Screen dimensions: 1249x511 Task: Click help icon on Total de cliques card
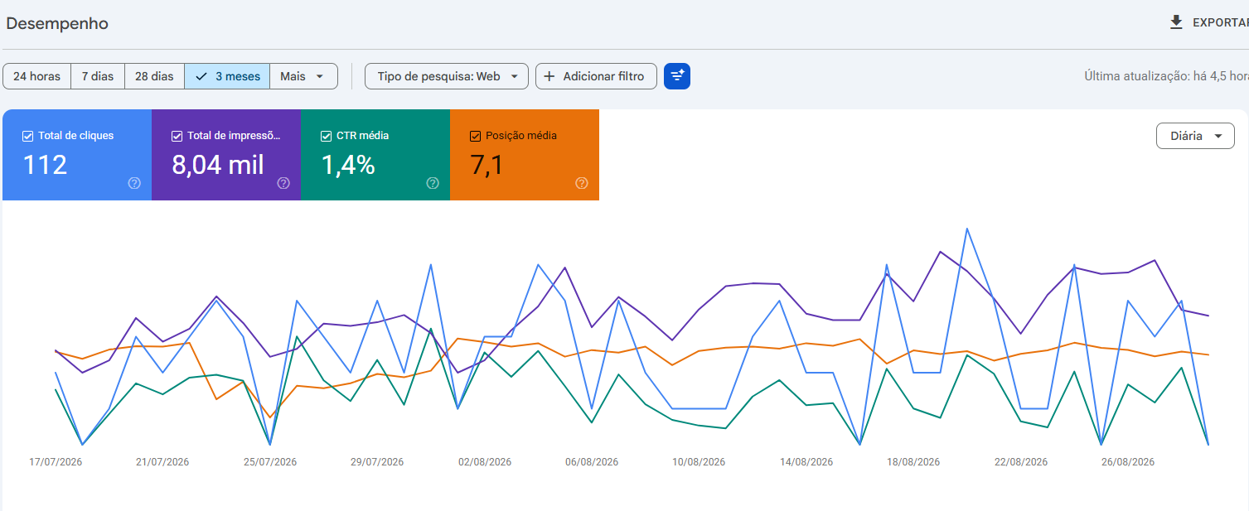click(134, 183)
